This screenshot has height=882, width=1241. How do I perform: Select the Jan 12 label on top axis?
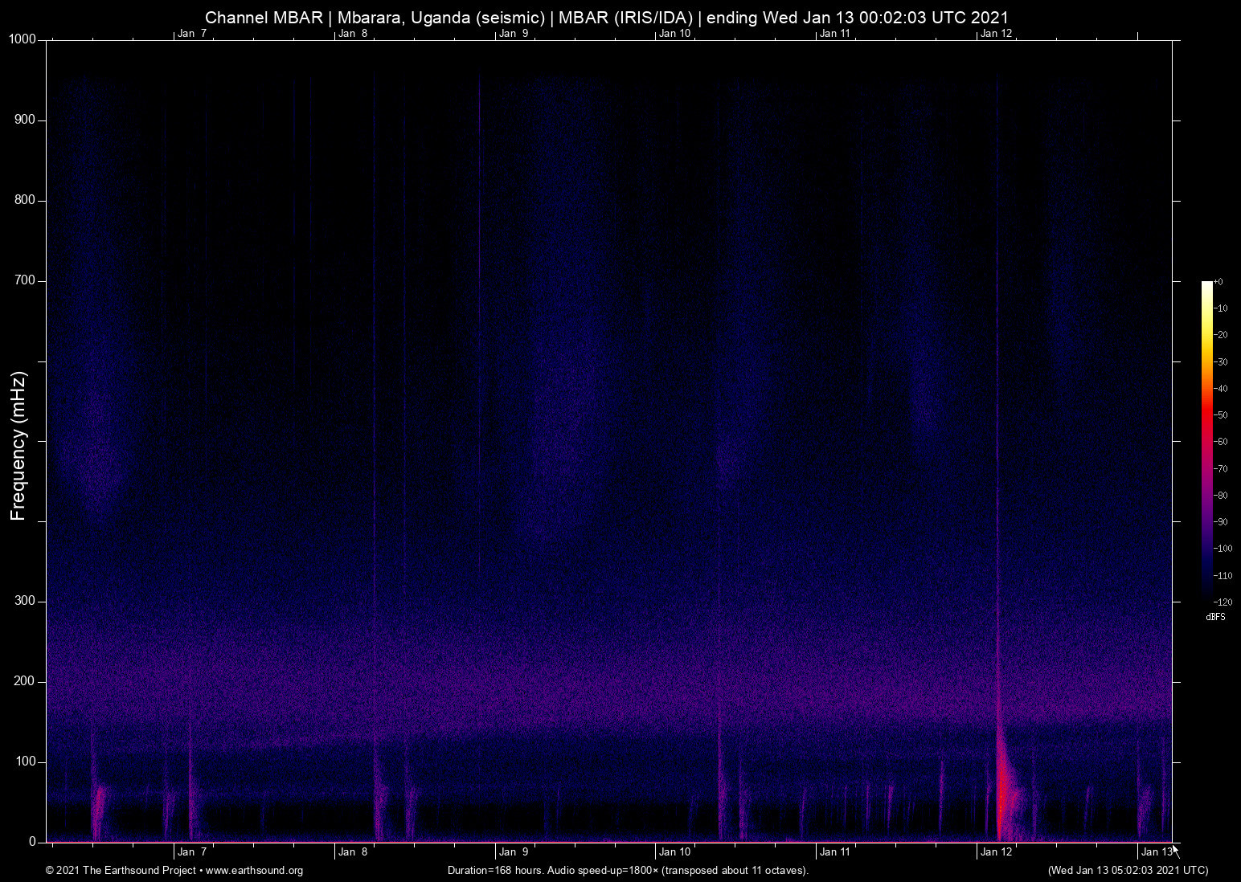pyautogui.click(x=996, y=33)
